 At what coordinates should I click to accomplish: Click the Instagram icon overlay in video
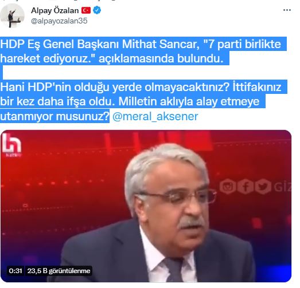pos(228,187)
